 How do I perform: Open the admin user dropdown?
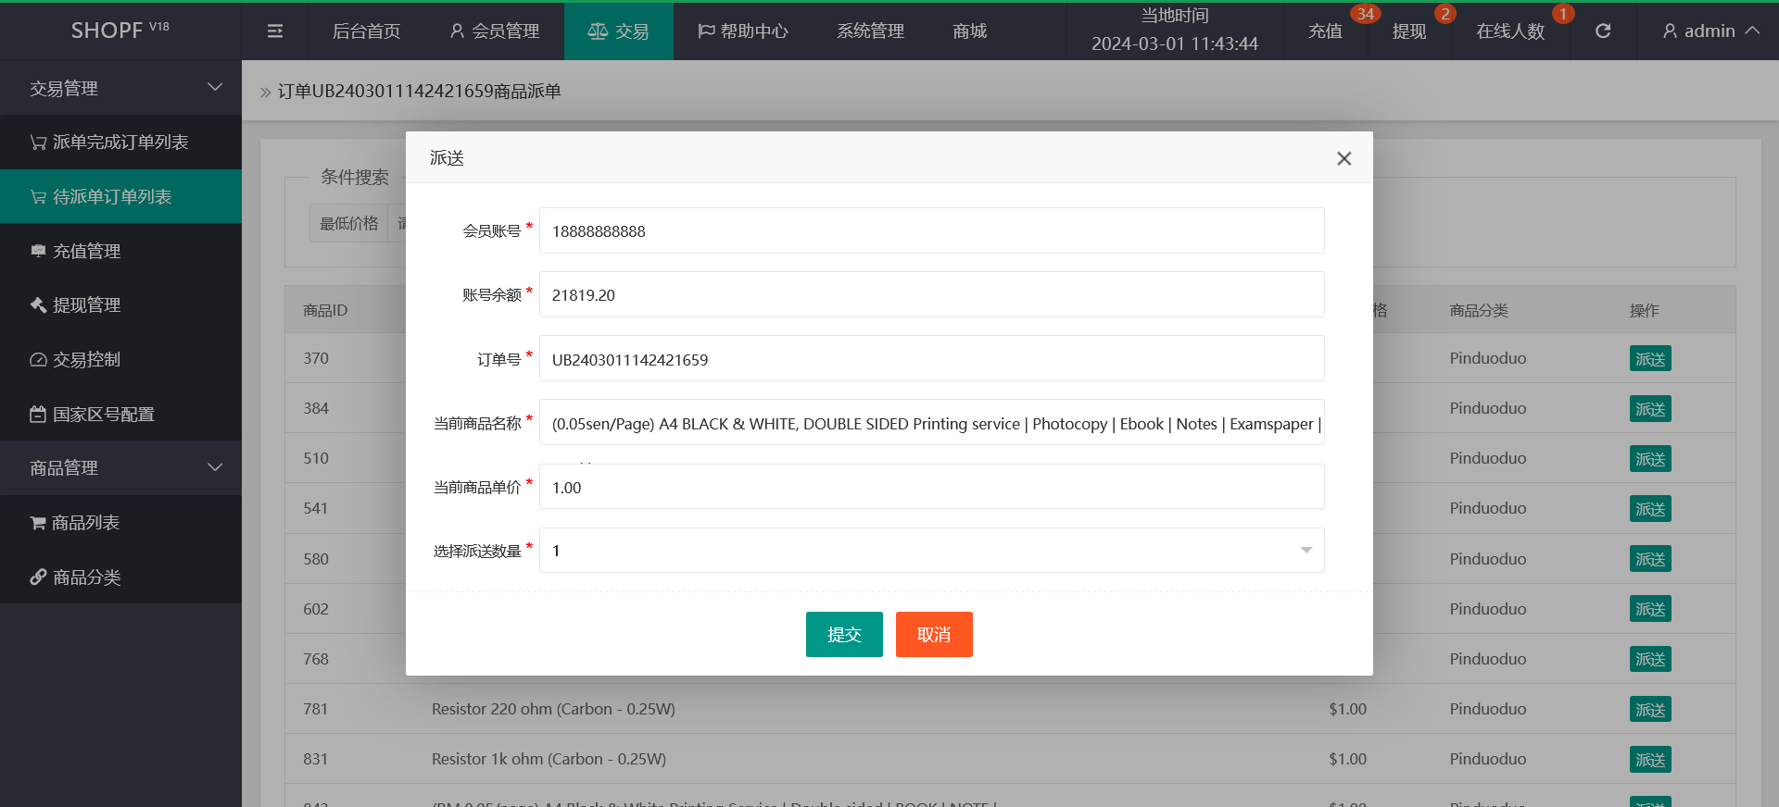pyautogui.click(x=1710, y=31)
